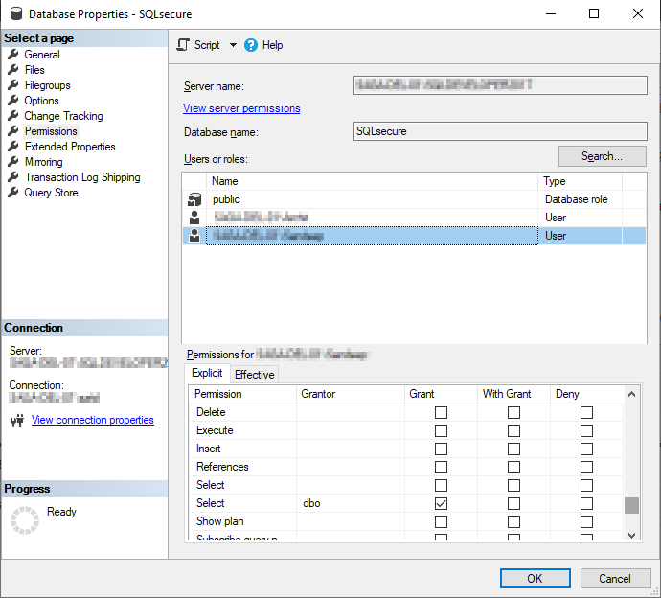Check Grant for Show plan permission

(441, 521)
